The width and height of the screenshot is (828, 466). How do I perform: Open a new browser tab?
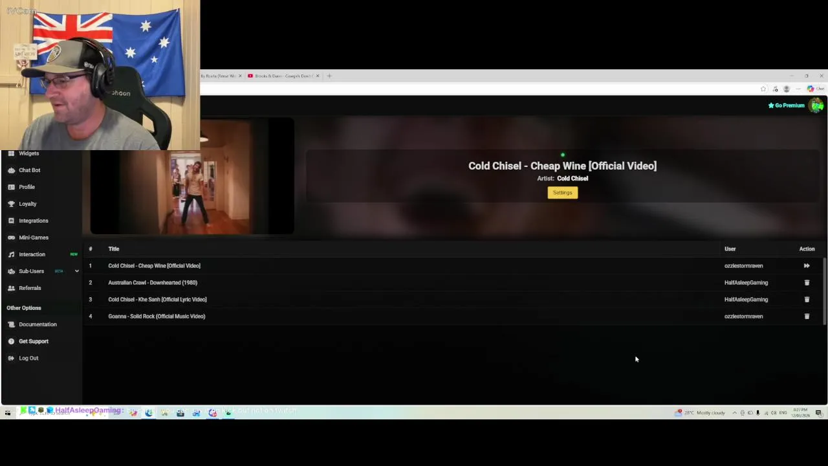point(329,76)
